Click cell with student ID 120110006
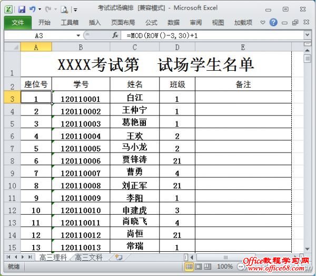This screenshot has width=316, height=276. [81, 159]
